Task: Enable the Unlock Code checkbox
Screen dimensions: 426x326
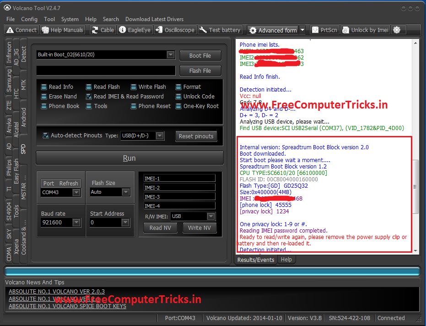Action: (178, 97)
